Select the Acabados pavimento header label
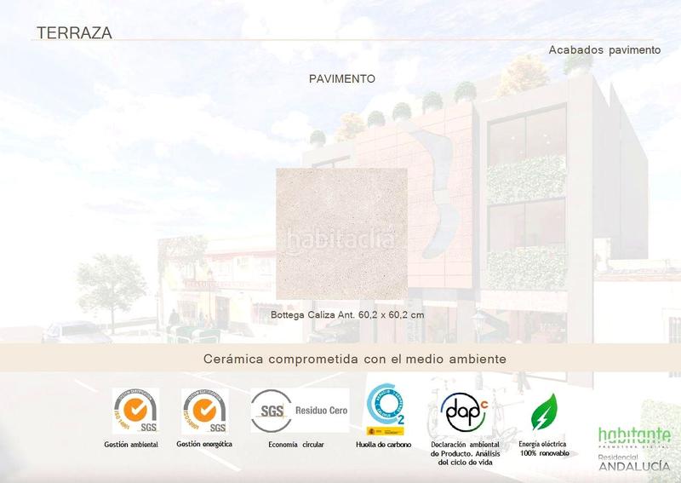 (x=604, y=50)
